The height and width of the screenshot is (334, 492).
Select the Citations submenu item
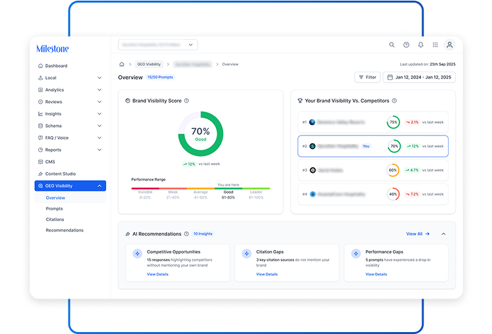pos(55,219)
